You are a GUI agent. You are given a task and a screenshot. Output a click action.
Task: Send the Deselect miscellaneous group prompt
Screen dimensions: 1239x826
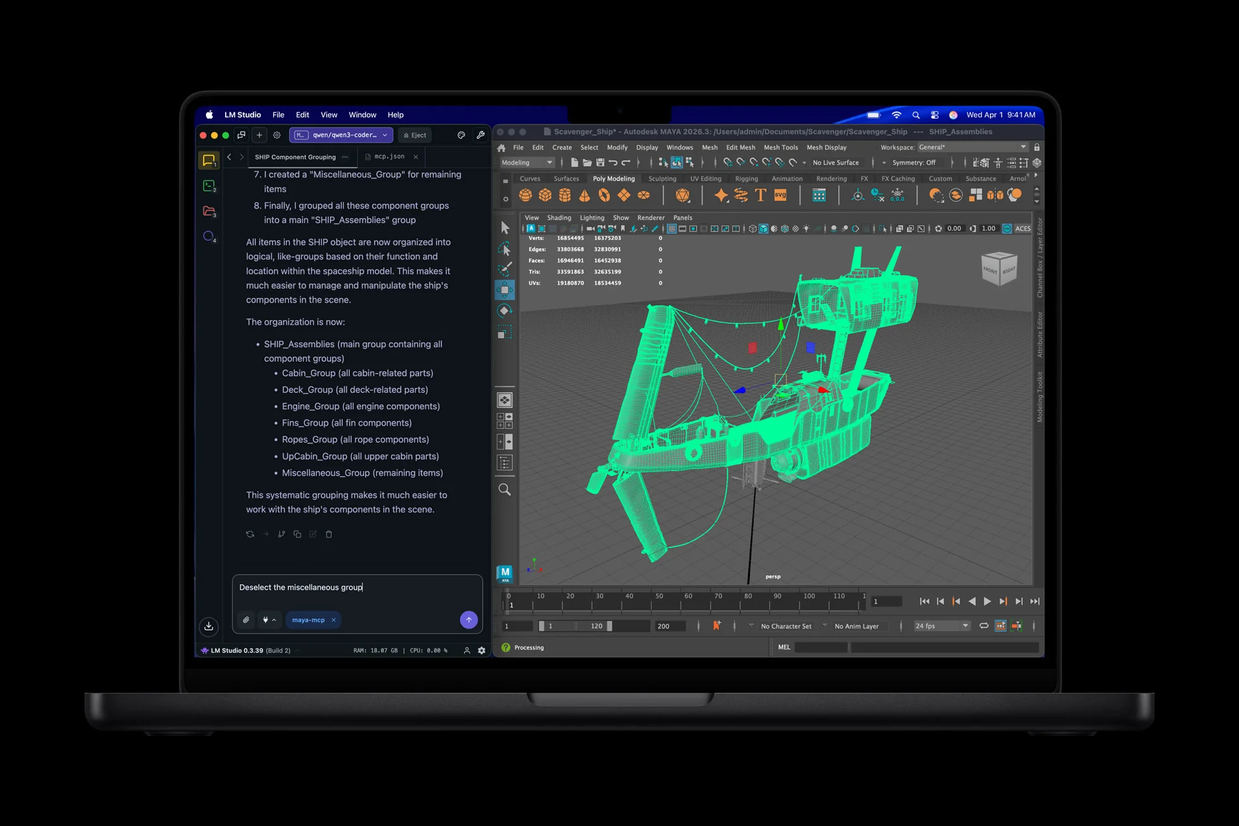click(468, 619)
